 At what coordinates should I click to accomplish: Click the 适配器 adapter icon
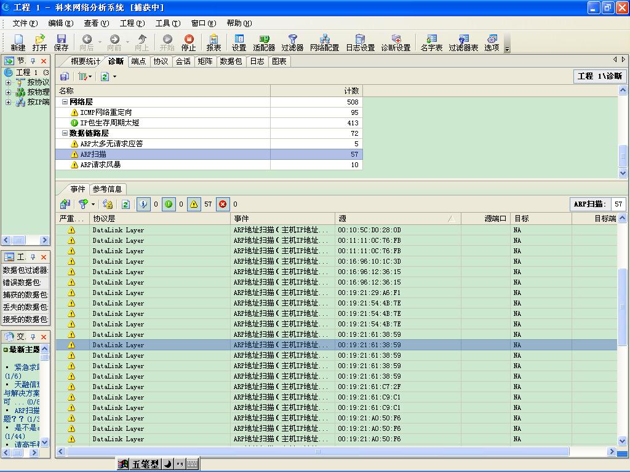264,42
